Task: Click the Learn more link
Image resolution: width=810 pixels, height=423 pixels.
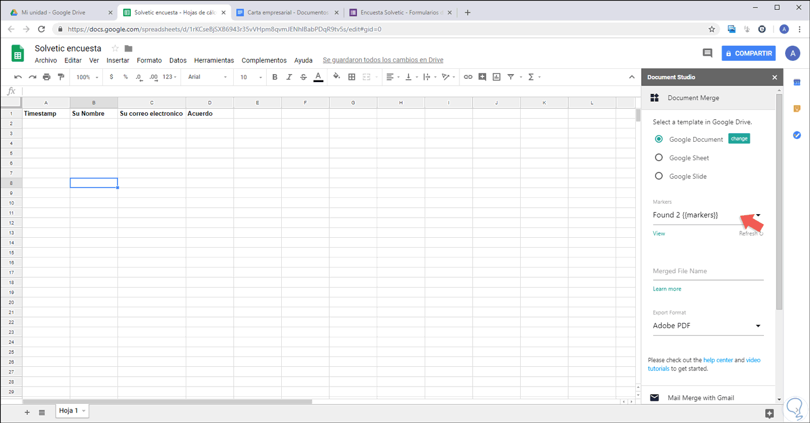Action: click(667, 289)
